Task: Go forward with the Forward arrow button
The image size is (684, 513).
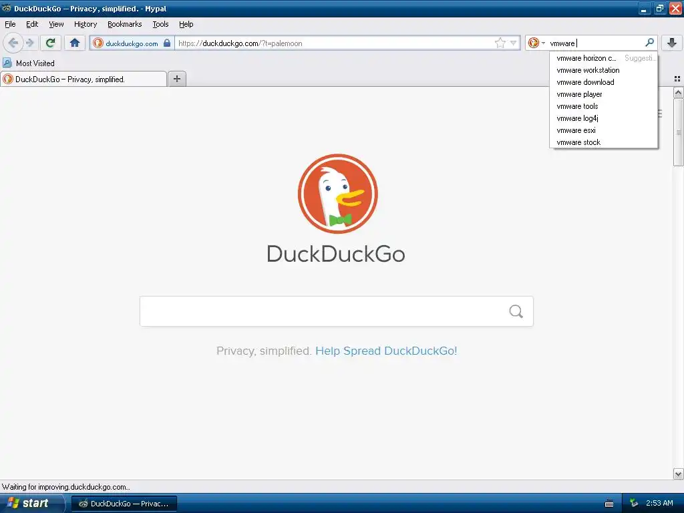Action: (29, 43)
